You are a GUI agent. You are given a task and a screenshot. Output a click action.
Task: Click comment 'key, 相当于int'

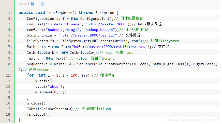pos(119,52)
